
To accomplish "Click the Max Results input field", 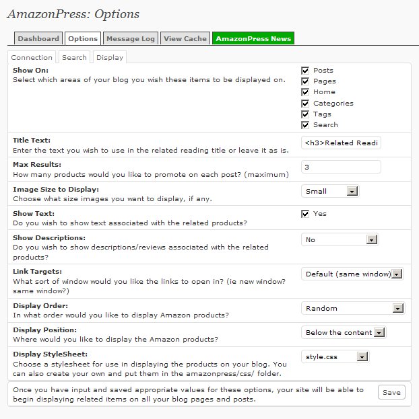I will point(341,167).
